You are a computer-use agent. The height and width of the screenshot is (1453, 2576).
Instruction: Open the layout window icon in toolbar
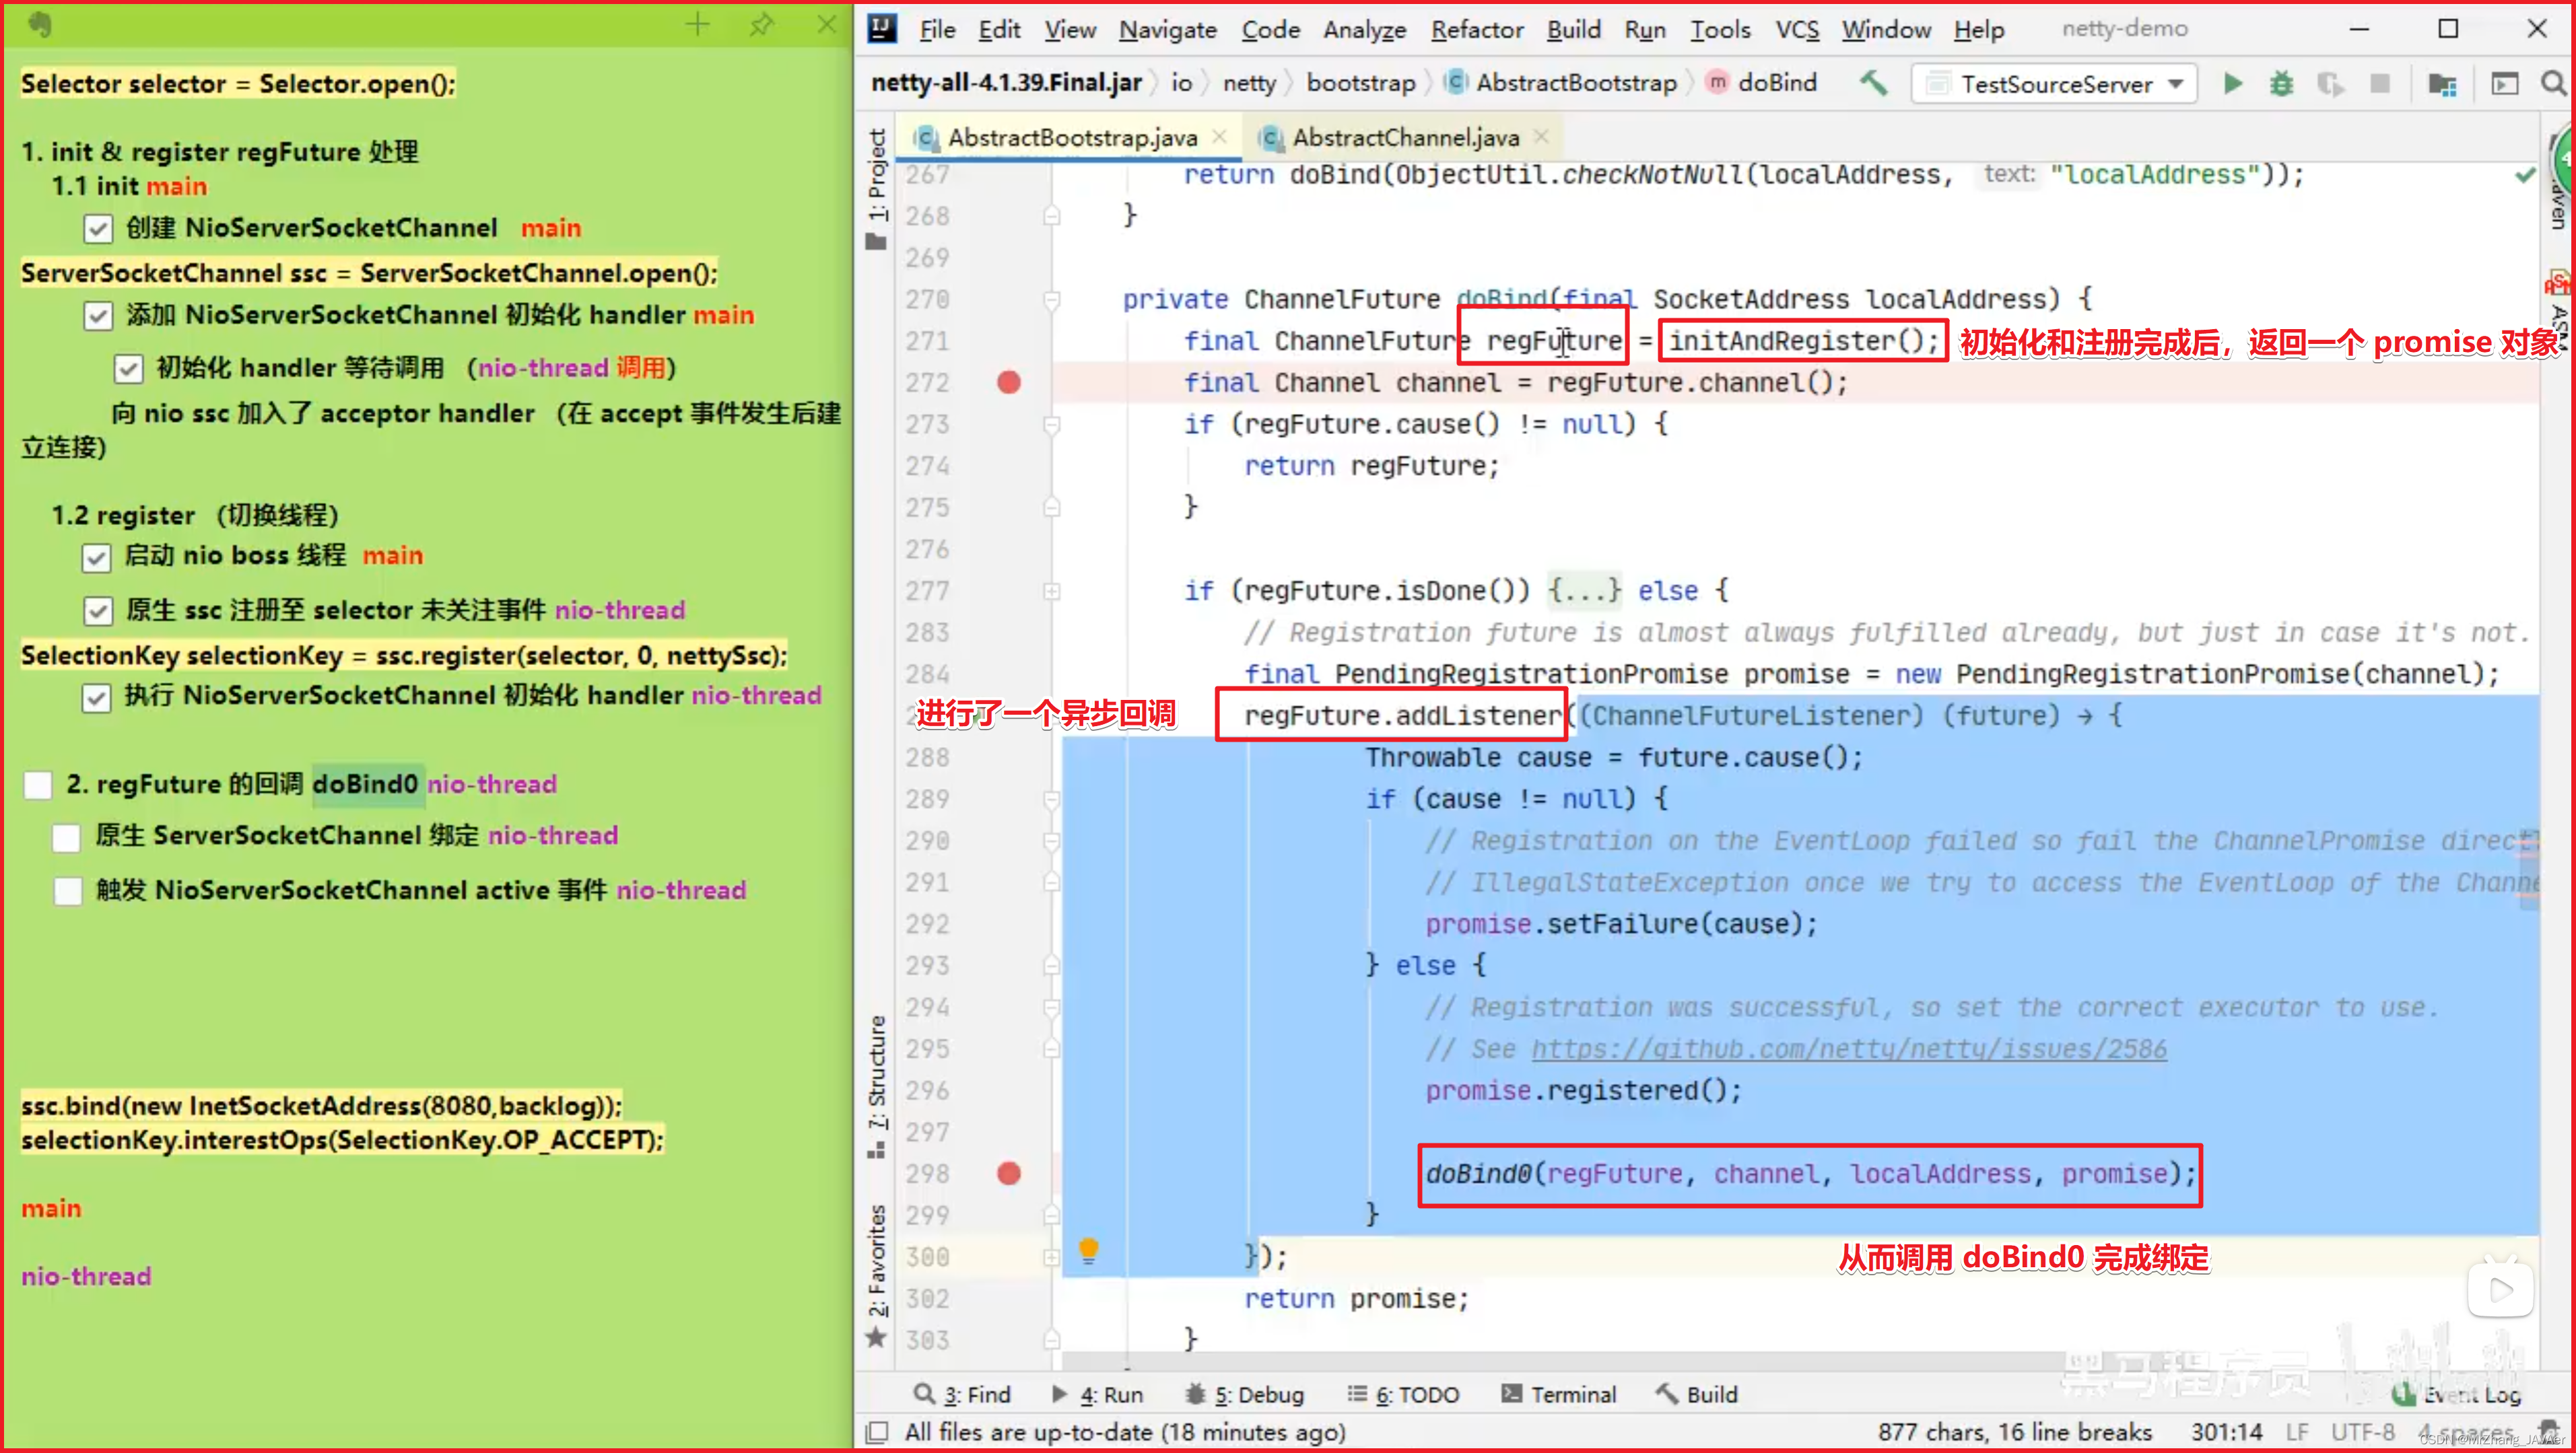tap(2504, 84)
